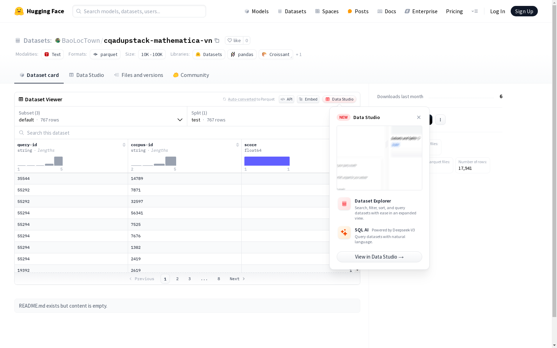The image size is (557, 348).
Task: Click the corpus-id cell 14789
Action: click(185, 179)
